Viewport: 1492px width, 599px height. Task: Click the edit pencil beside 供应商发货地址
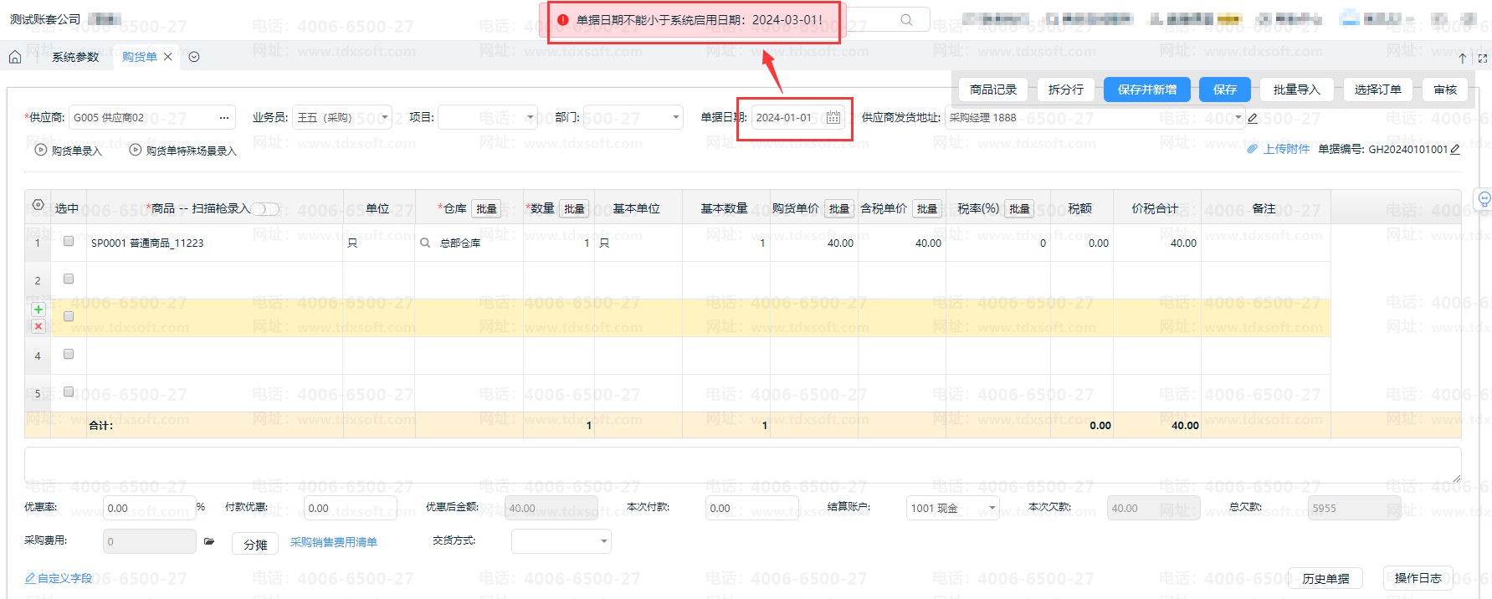pos(1253,118)
